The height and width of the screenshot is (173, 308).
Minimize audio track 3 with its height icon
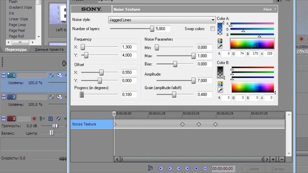pos(3,119)
